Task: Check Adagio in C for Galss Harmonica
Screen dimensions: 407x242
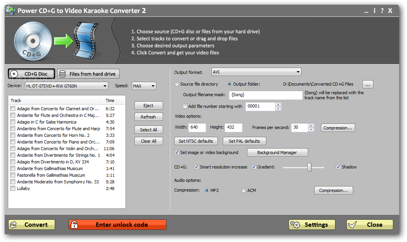Action: [x=13, y=122]
